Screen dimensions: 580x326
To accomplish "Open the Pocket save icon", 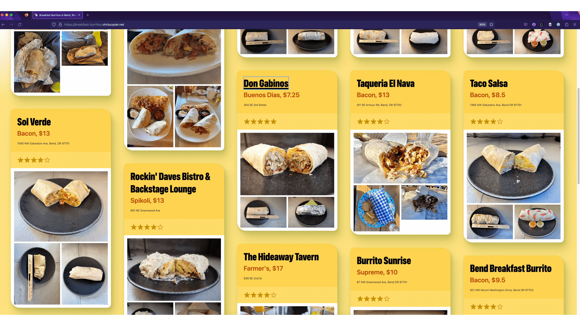I will 526,25.
